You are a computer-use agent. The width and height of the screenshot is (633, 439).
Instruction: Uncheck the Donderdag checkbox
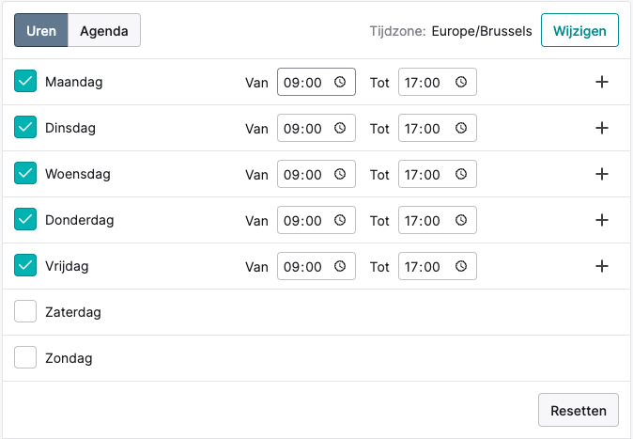(25, 219)
